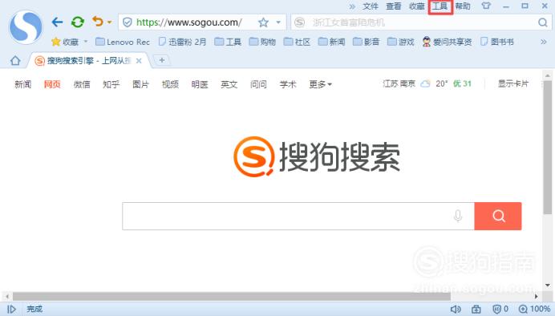The image size is (555, 316).
Task: Toggle the sidebar panel icon in status bar
Action: pos(11,310)
